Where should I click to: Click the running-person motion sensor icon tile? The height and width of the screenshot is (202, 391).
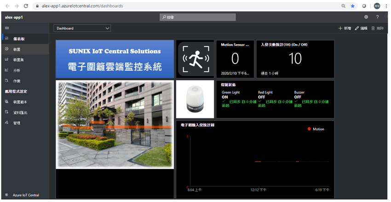tap(195, 59)
